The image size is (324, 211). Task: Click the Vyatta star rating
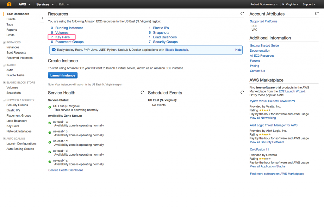click(x=265, y=110)
